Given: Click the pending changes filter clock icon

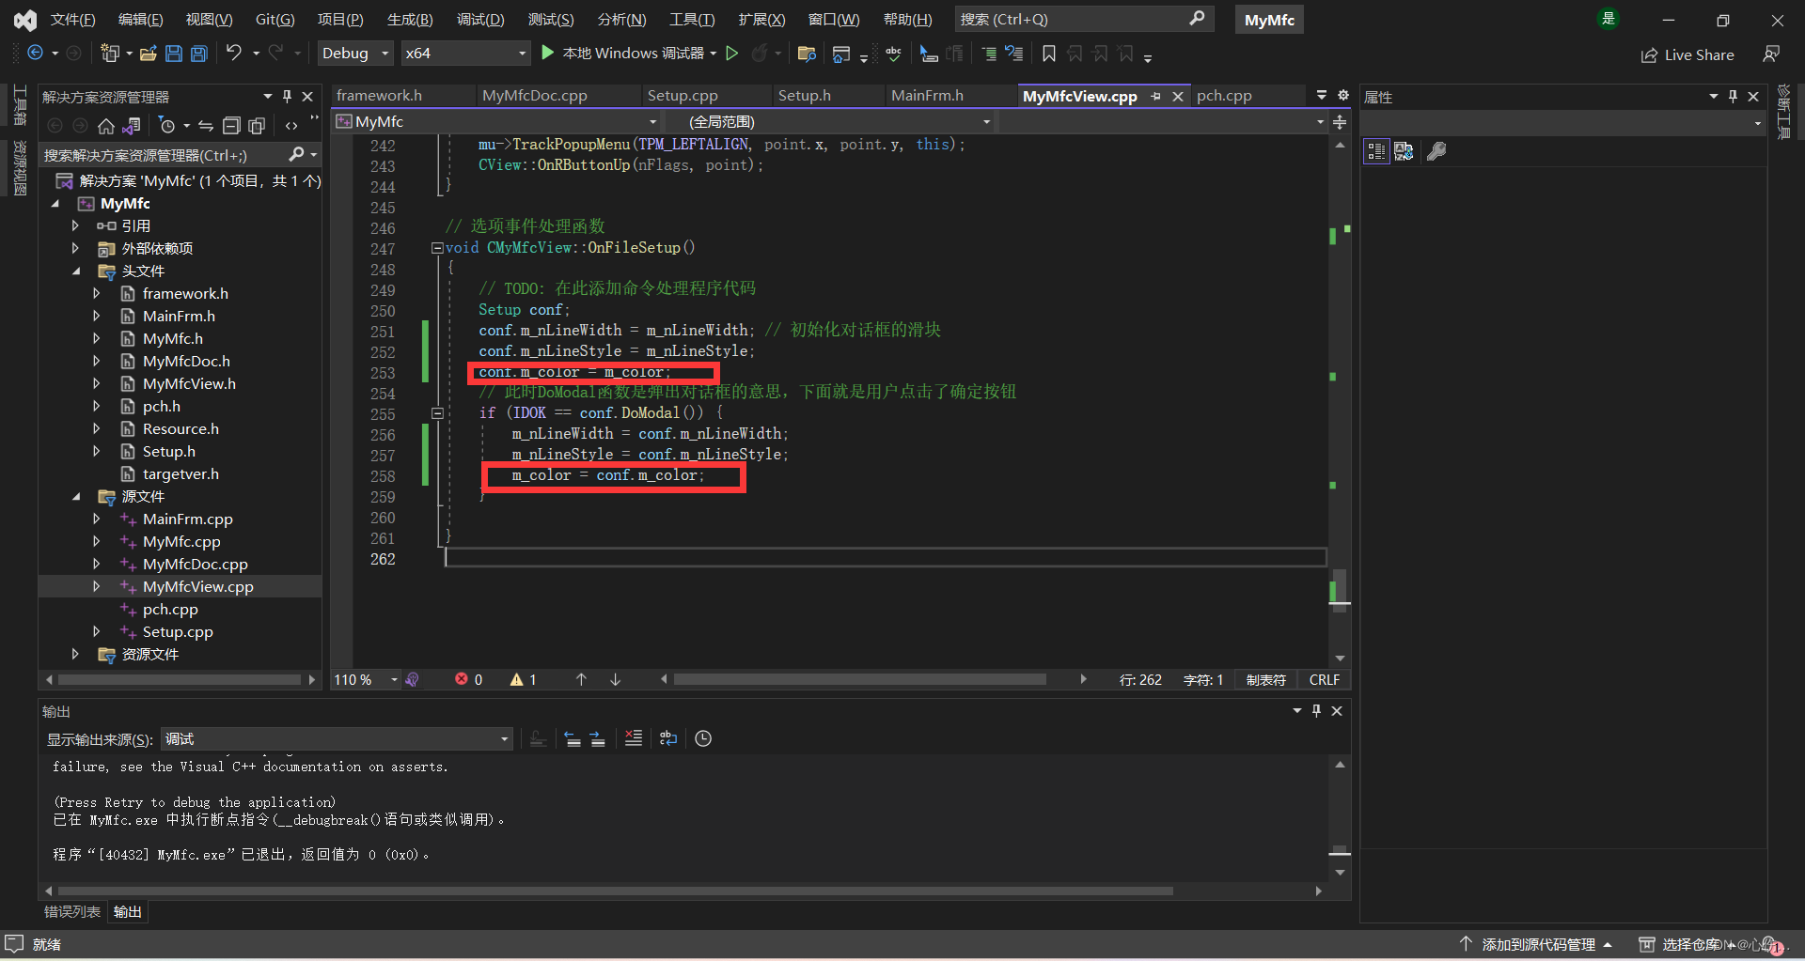Looking at the screenshot, I should tap(167, 125).
